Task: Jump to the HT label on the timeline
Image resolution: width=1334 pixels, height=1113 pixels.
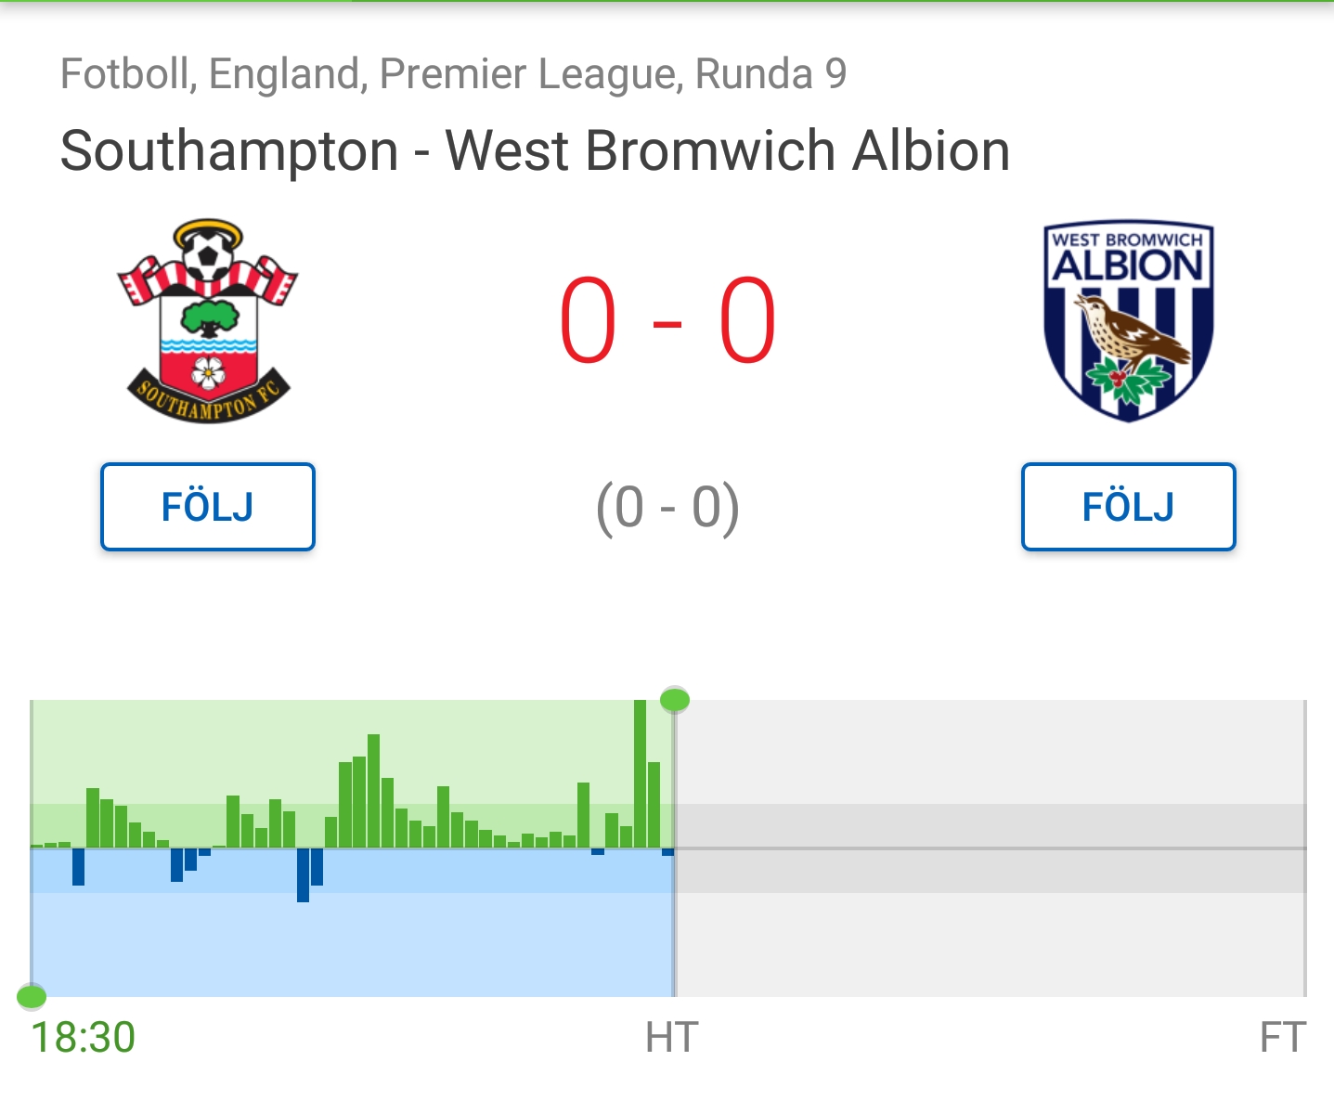Action: point(671,1037)
